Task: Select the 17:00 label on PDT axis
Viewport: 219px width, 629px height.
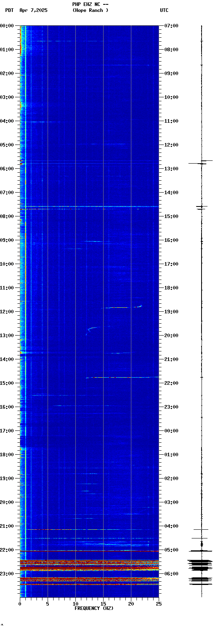Action: (7, 431)
